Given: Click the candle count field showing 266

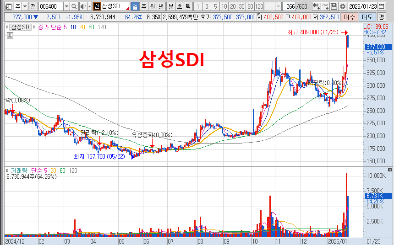Looking at the screenshot, I should click(x=289, y=6).
